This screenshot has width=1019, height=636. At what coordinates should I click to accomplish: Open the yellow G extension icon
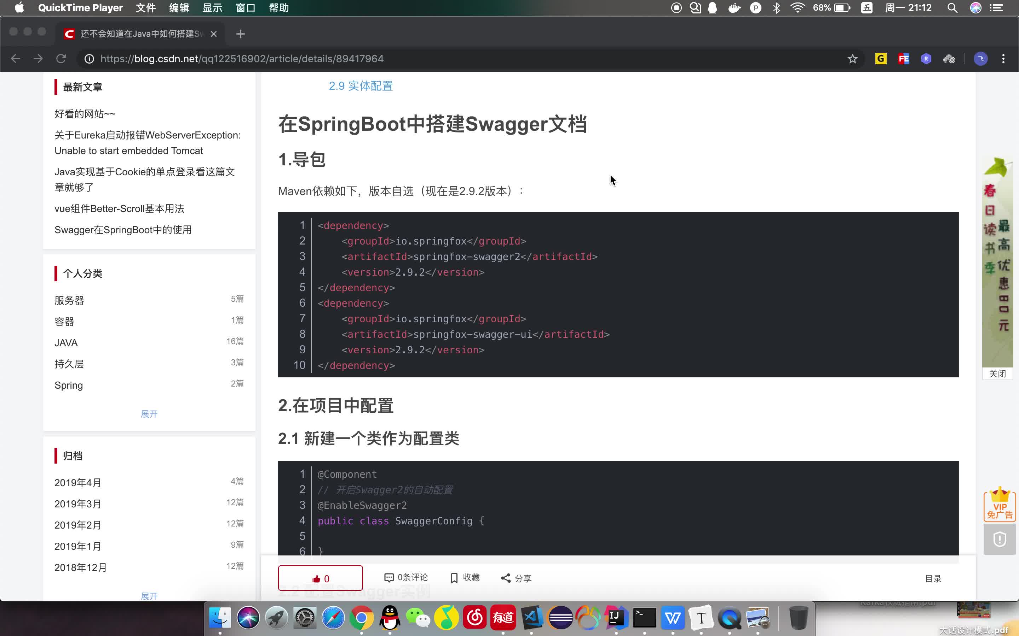880,58
